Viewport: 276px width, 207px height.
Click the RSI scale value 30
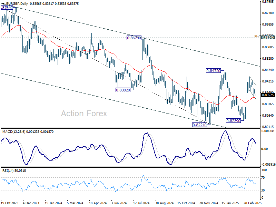pyautogui.click(x=263, y=190)
